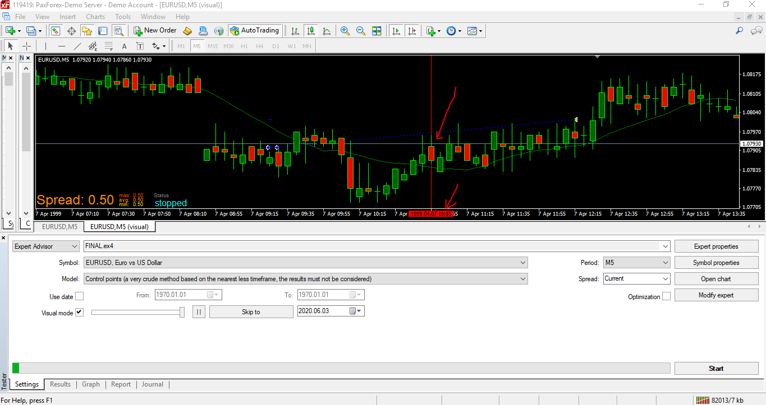Select the Vertical Line drawing tool
Image resolution: width=766 pixels, height=405 pixels.
click(46, 46)
